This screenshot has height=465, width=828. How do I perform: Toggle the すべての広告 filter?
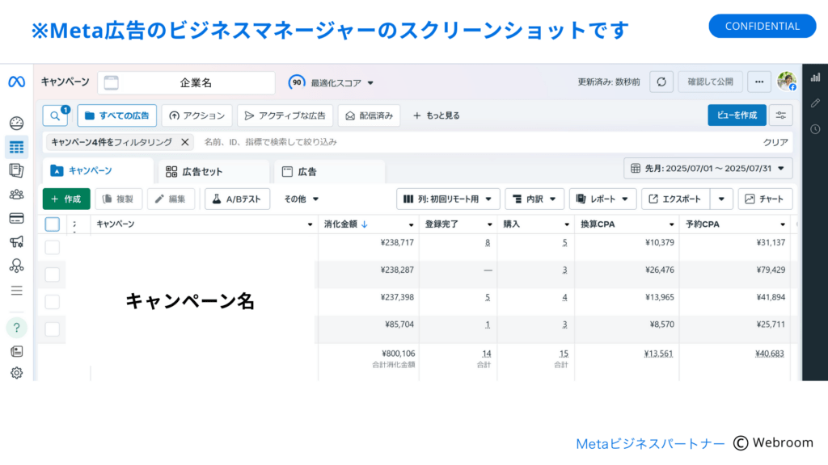point(115,115)
